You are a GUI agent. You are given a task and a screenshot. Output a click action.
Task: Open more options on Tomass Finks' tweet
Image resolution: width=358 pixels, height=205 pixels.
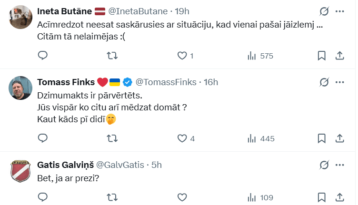coord(340,82)
